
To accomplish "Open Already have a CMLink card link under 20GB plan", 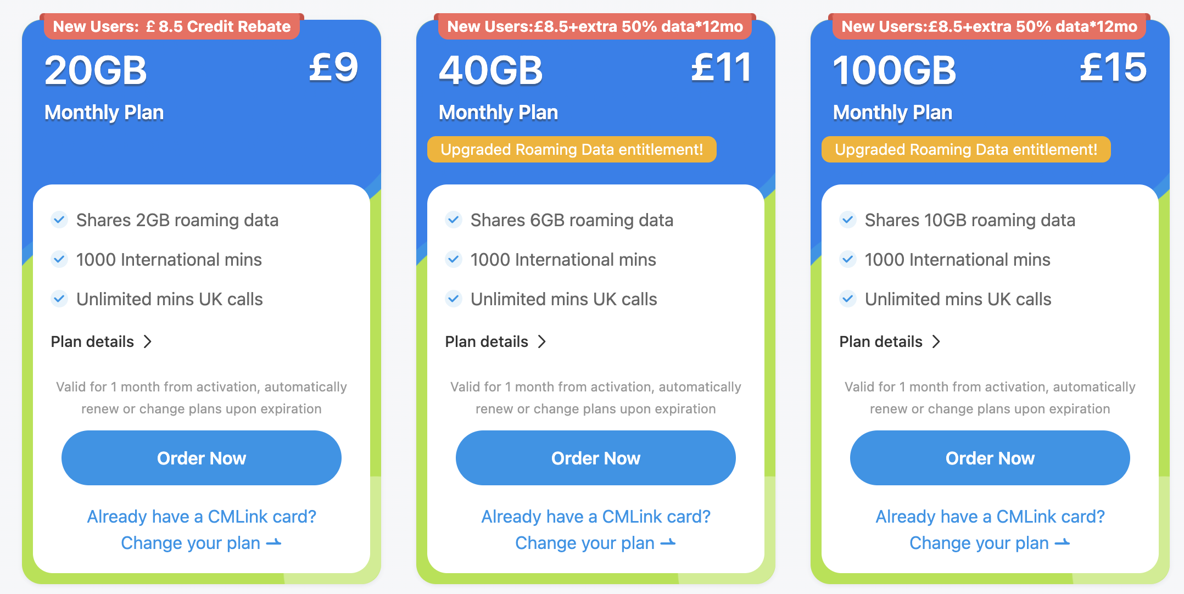I will tap(202, 517).
